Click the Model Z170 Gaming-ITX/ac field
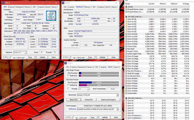The width and height of the screenshot is (194, 120). click(x=87, y=15)
